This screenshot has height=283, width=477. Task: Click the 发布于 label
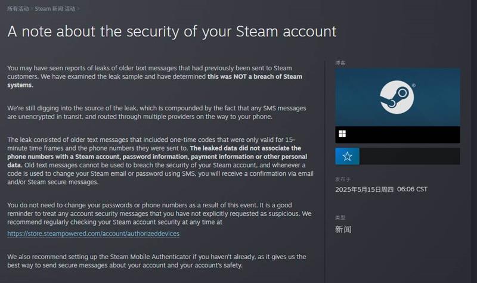click(x=342, y=179)
